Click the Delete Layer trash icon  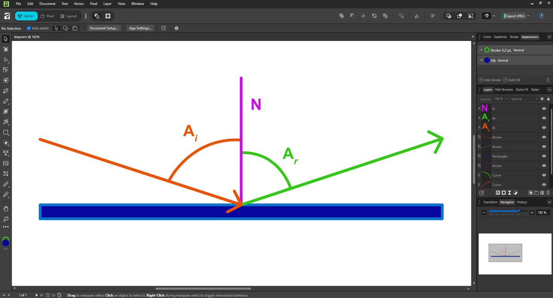(x=548, y=193)
